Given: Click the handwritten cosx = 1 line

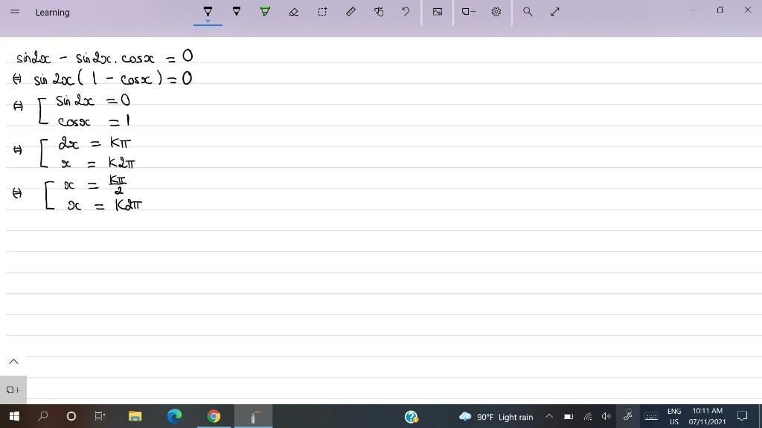Looking at the screenshot, I should coord(94,120).
